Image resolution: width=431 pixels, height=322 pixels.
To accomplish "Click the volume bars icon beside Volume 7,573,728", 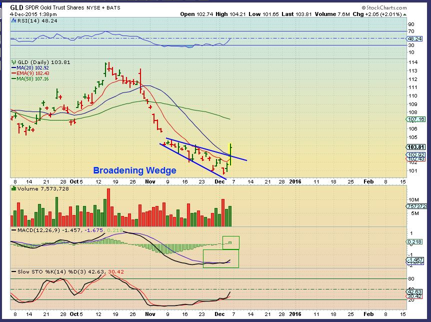I will coord(13,188).
